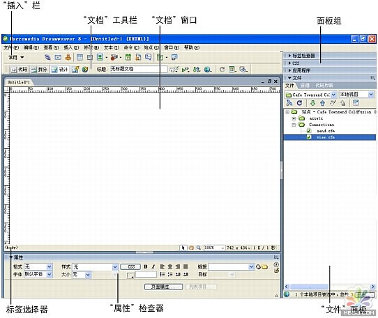Open the 字体 font dropdown
Image resolution: width=378 pixels, height=318 pixels.
click(x=50, y=274)
